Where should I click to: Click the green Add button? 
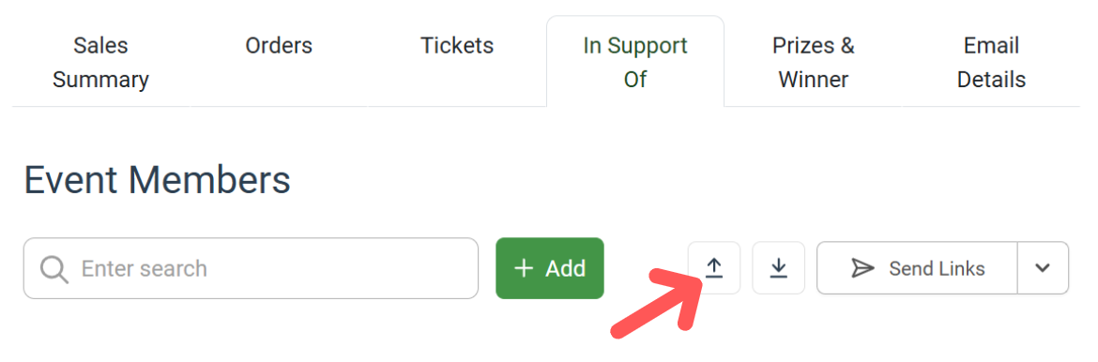pyautogui.click(x=550, y=268)
